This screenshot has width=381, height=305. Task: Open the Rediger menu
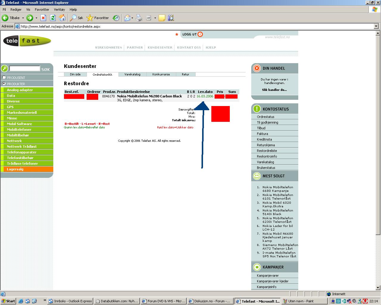pos(16,10)
